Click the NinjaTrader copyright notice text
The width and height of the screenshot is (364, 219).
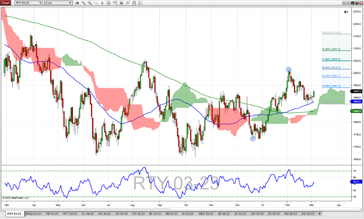pos(16,198)
